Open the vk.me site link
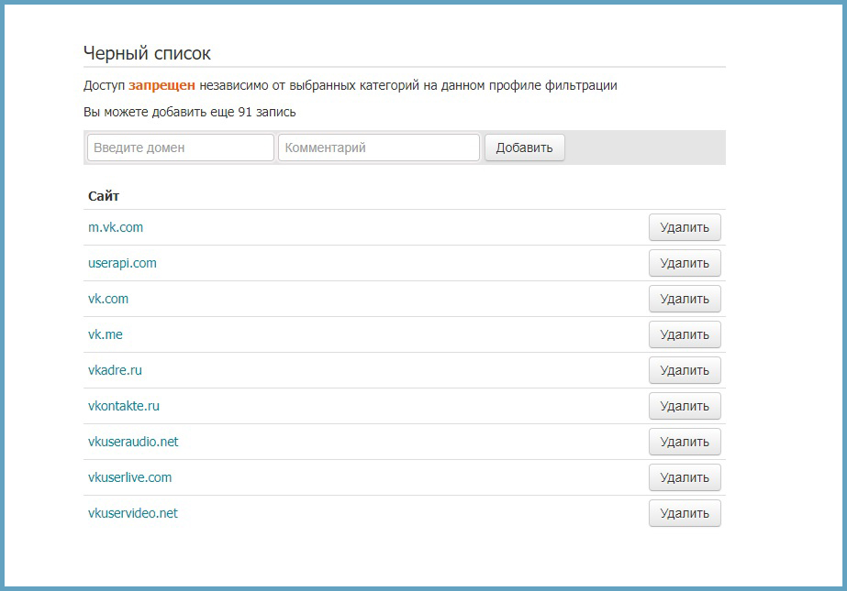The width and height of the screenshot is (847, 591). 106,334
